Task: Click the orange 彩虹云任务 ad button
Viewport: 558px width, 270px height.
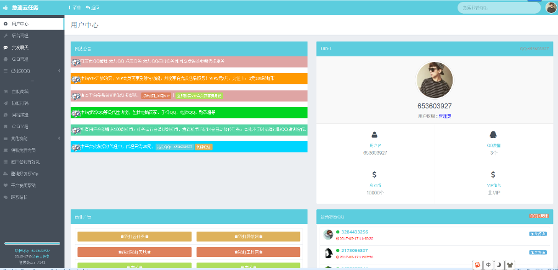Action: (135, 237)
